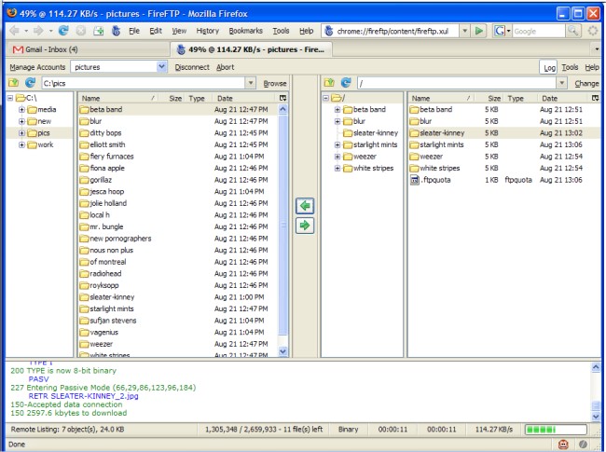Image resolution: width=606 pixels, height=452 pixels.
Task: Expand the media folder in local tree
Action: (21, 109)
